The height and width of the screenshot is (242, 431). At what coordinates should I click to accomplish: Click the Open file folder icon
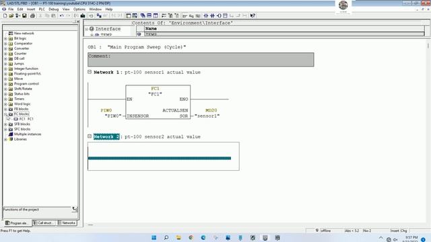point(11,16)
